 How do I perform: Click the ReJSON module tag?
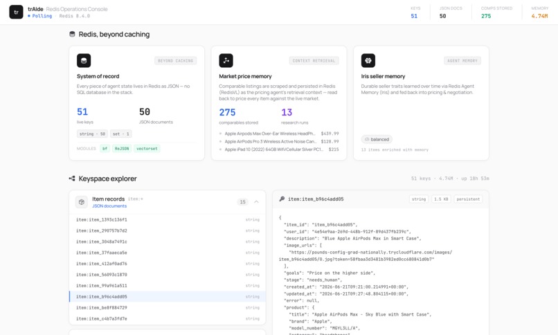(x=122, y=149)
